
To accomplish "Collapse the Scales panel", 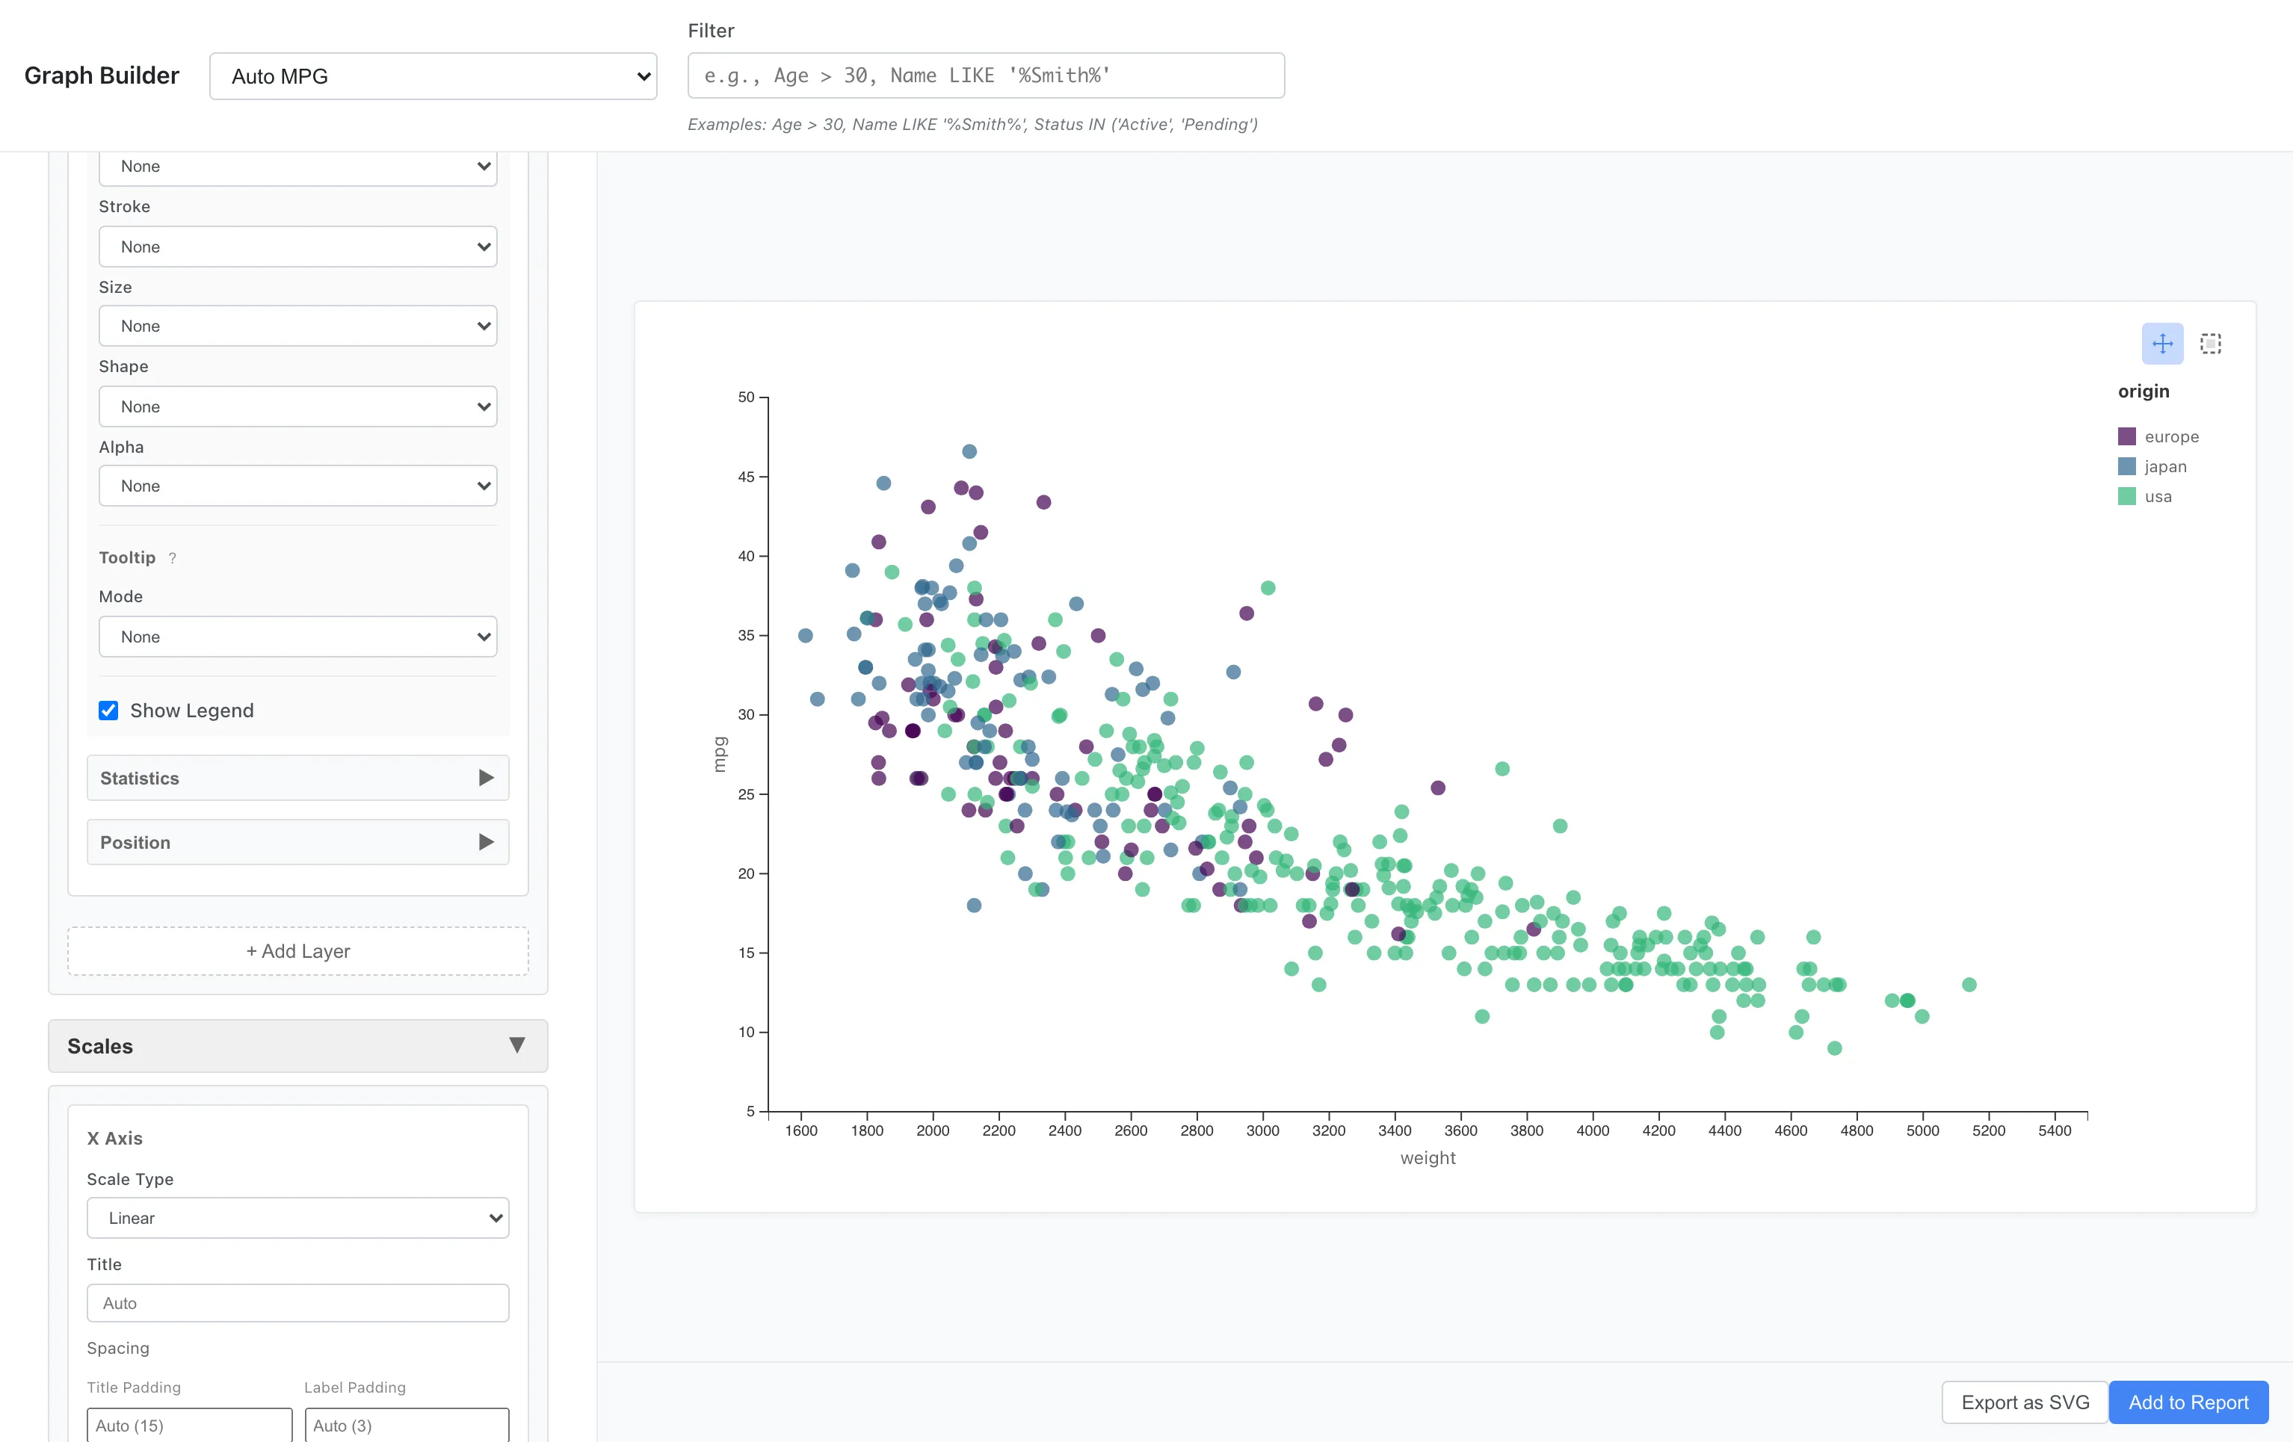I will pyautogui.click(x=517, y=1045).
